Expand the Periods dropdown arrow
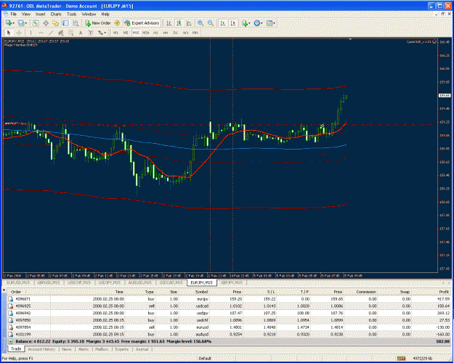454x363 pixels. tap(262, 23)
